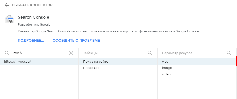
Task: Search tables with the Таблицы magnifier icon
Action: [x=150, y=53]
